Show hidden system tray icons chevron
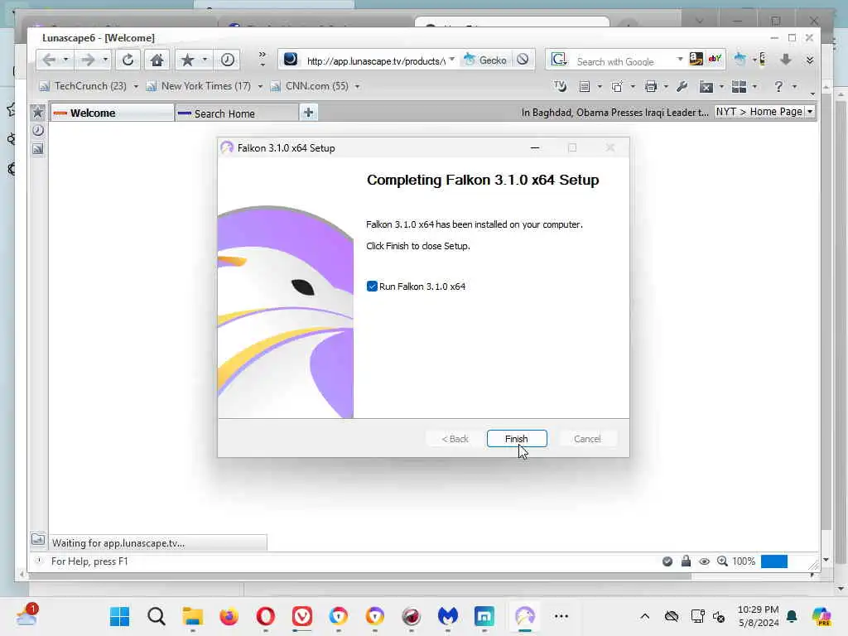 [644, 616]
